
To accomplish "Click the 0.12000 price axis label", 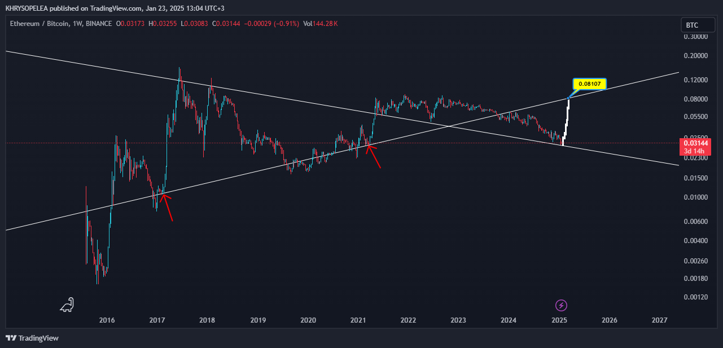I will tap(696, 80).
